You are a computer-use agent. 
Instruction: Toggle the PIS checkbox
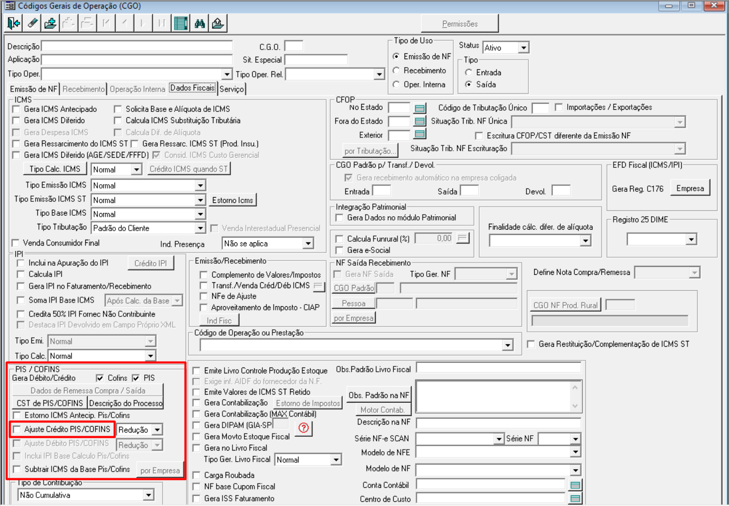click(x=136, y=378)
